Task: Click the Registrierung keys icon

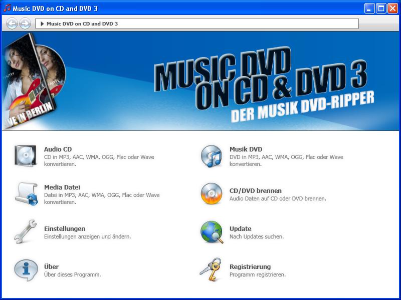Action: [211, 270]
